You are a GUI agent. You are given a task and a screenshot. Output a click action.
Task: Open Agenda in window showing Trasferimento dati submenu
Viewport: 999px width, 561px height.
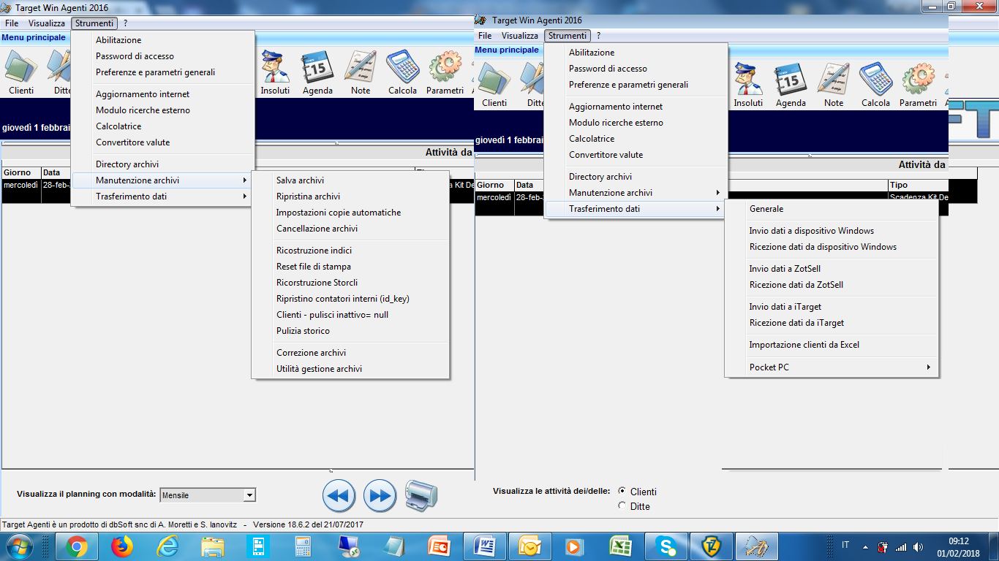[x=791, y=85]
